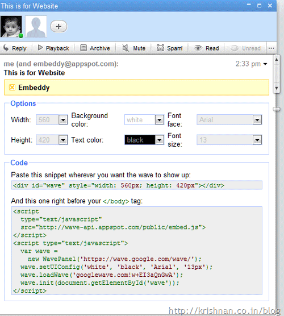Open the Font face dropdown arrow

coord(257,120)
